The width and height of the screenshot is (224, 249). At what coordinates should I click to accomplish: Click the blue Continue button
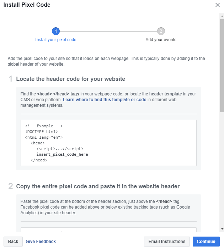coord(206,242)
